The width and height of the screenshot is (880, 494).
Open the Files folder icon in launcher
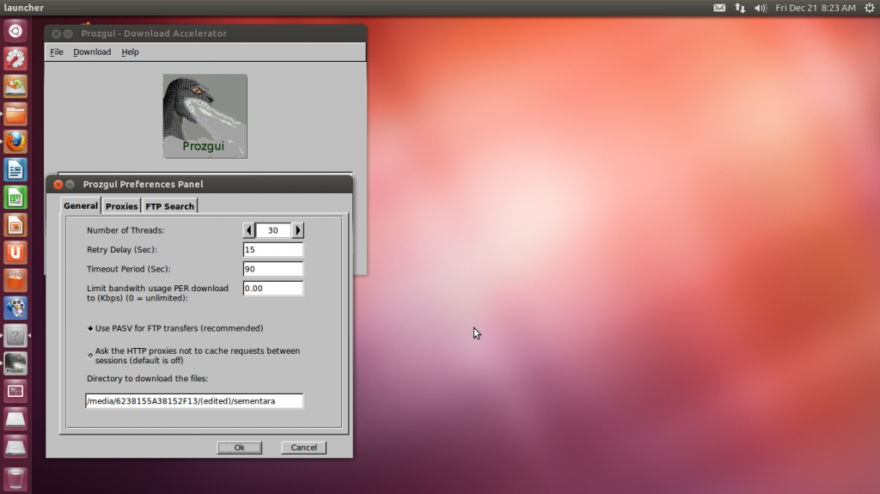coord(15,114)
